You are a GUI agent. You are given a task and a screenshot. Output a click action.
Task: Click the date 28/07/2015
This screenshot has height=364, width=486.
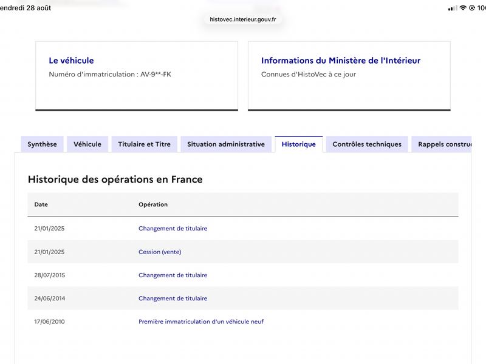click(50, 275)
